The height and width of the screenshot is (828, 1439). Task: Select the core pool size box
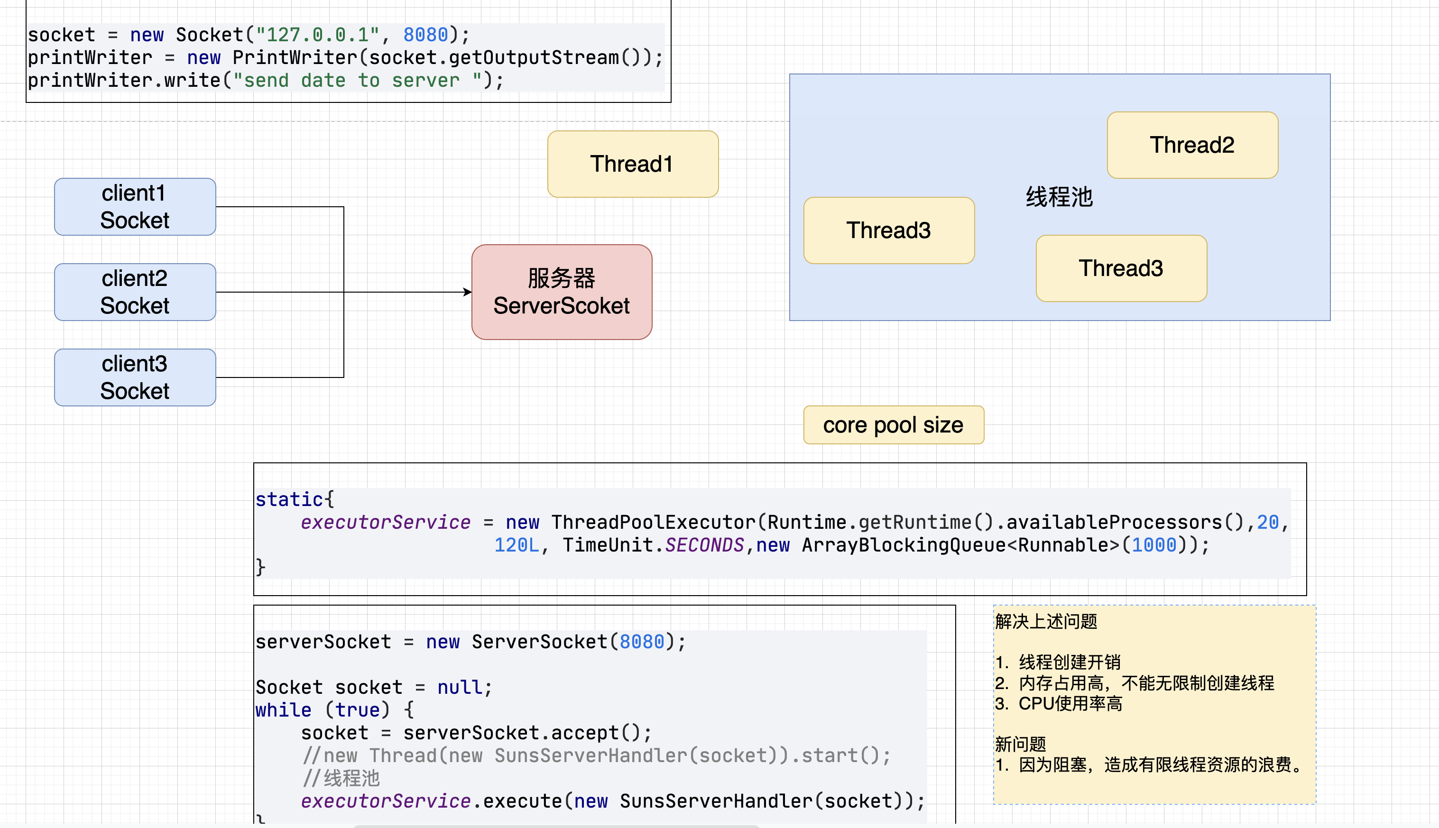pyautogui.click(x=893, y=425)
